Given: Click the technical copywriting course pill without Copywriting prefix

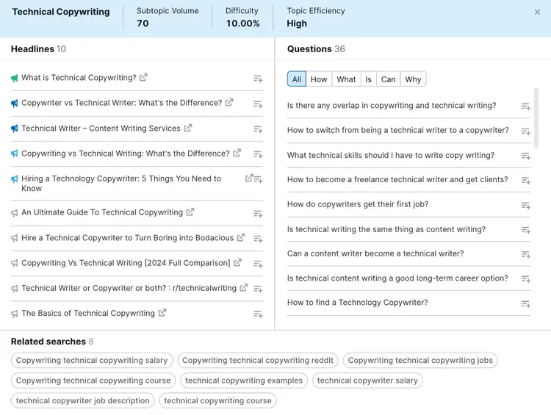Looking at the screenshot, I should tap(218, 400).
